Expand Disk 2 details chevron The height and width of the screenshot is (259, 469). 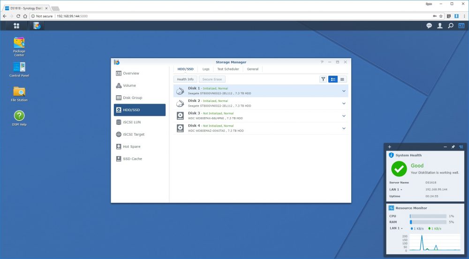344,104
